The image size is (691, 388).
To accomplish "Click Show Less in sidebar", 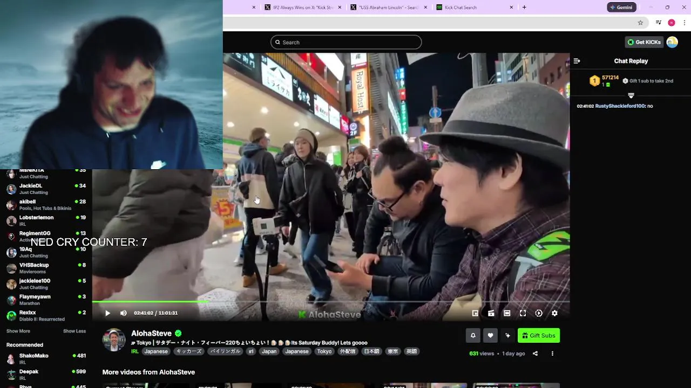I will tap(74, 331).
